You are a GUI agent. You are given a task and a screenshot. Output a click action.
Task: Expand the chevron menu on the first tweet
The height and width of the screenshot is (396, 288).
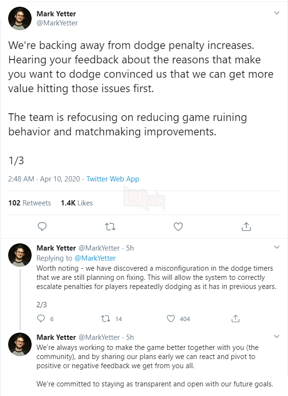(276, 12)
